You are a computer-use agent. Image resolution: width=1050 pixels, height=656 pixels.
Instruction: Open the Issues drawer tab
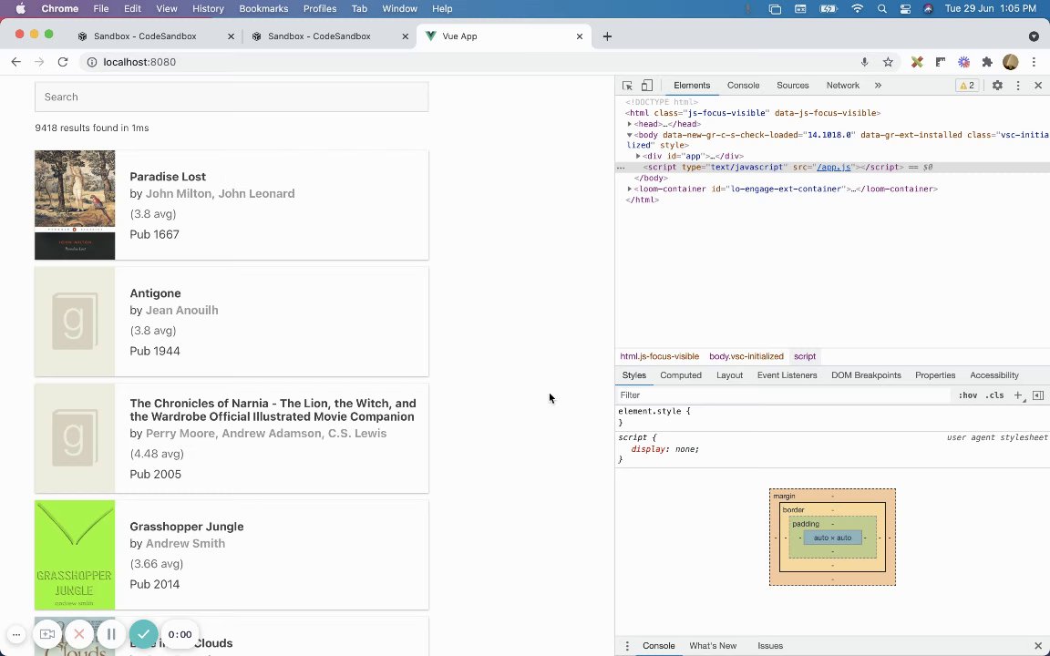coord(770,646)
